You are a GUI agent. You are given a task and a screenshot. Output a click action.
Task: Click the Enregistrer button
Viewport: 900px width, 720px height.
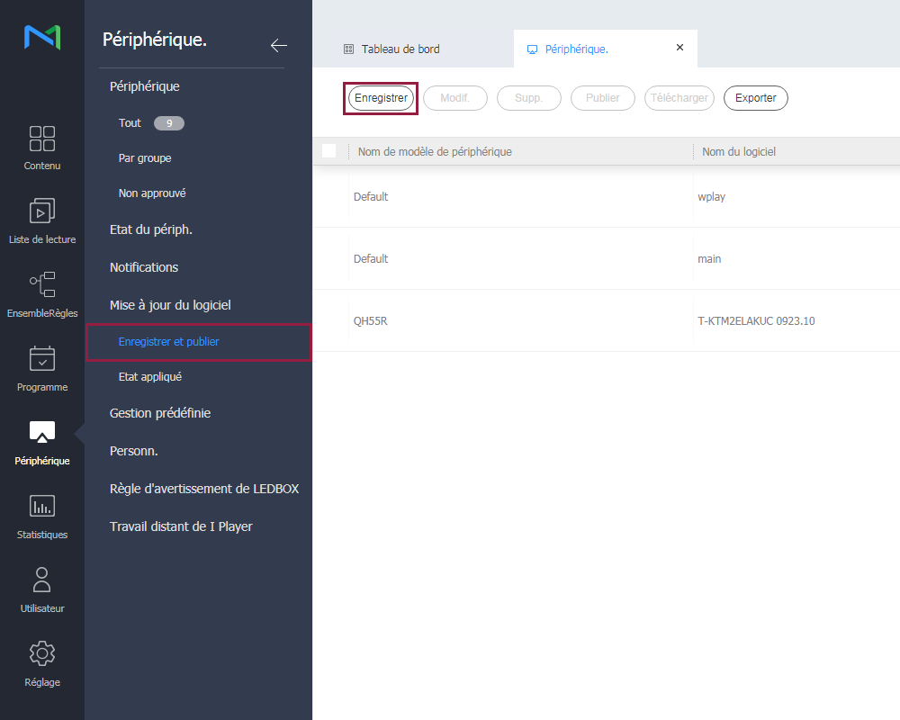[x=381, y=98]
